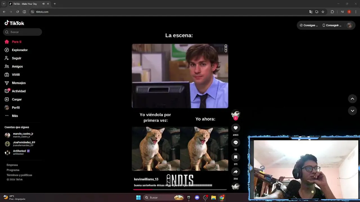Go to previous video with up chevron
Viewport: 360px width, 202px height.
click(352, 99)
